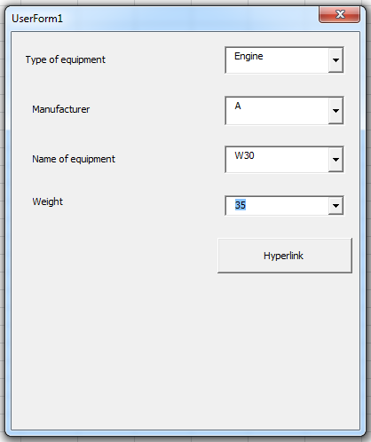Close the UserForm1 dialog
The height and width of the screenshot is (442, 371).
point(340,14)
